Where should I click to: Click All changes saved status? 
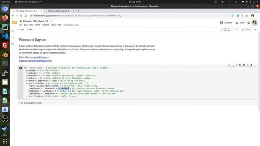[71, 25]
